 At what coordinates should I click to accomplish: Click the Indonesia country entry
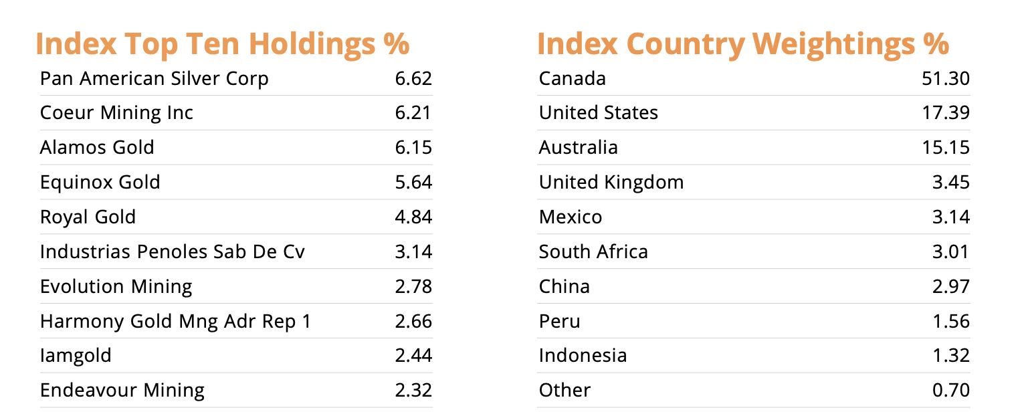583,356
